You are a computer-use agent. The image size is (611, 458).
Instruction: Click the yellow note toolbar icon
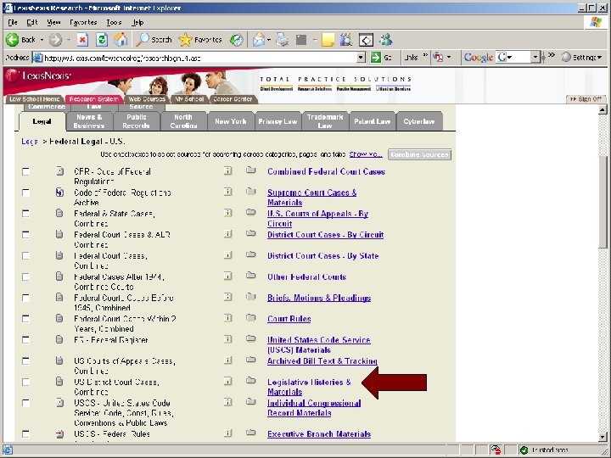coord(328,39)
